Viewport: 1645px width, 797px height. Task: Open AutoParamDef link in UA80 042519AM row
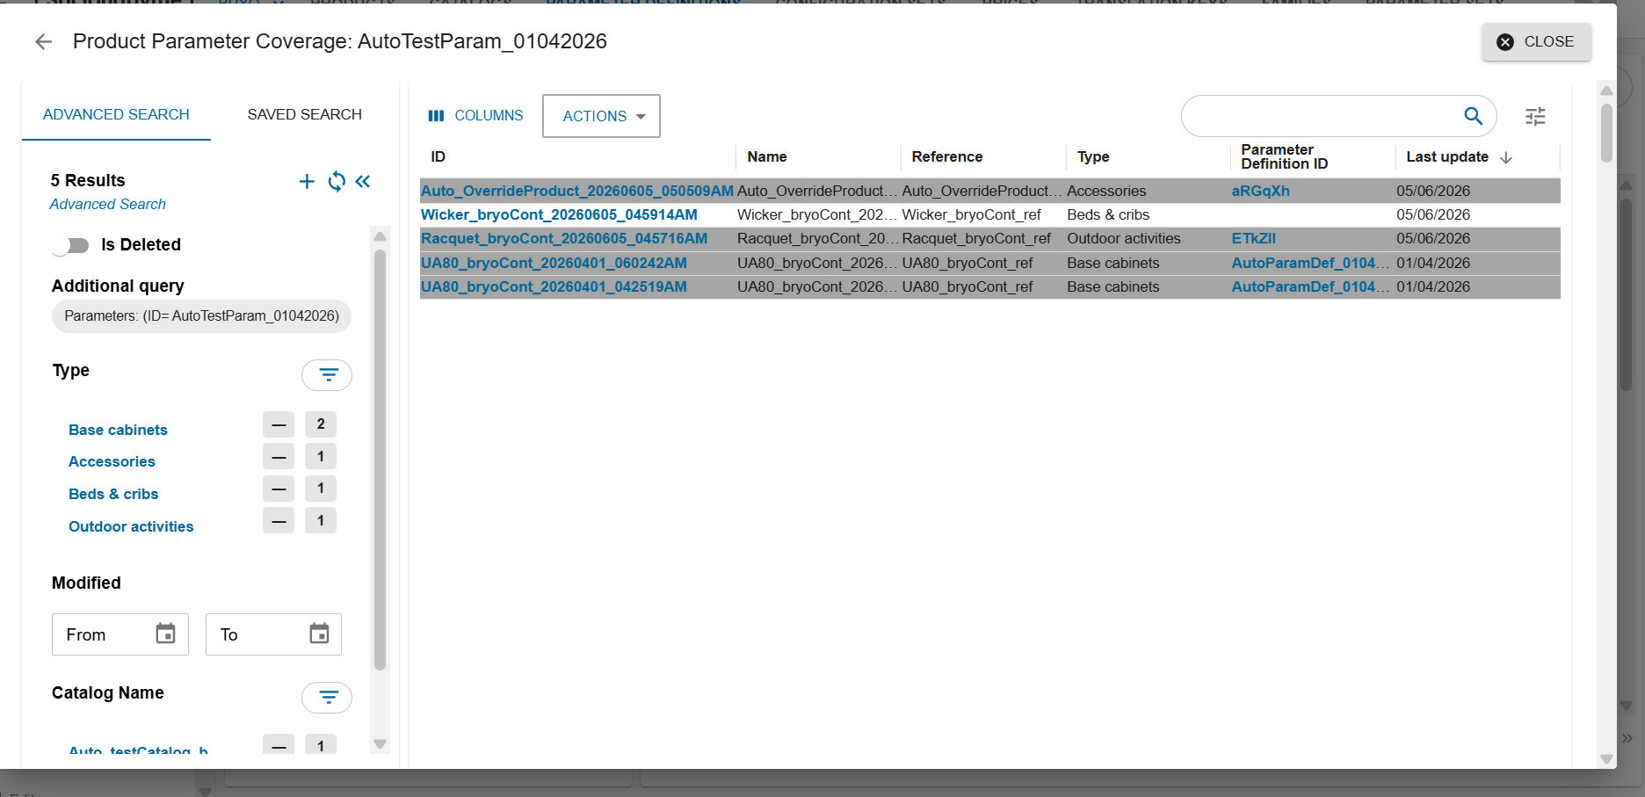point(1310,286)
